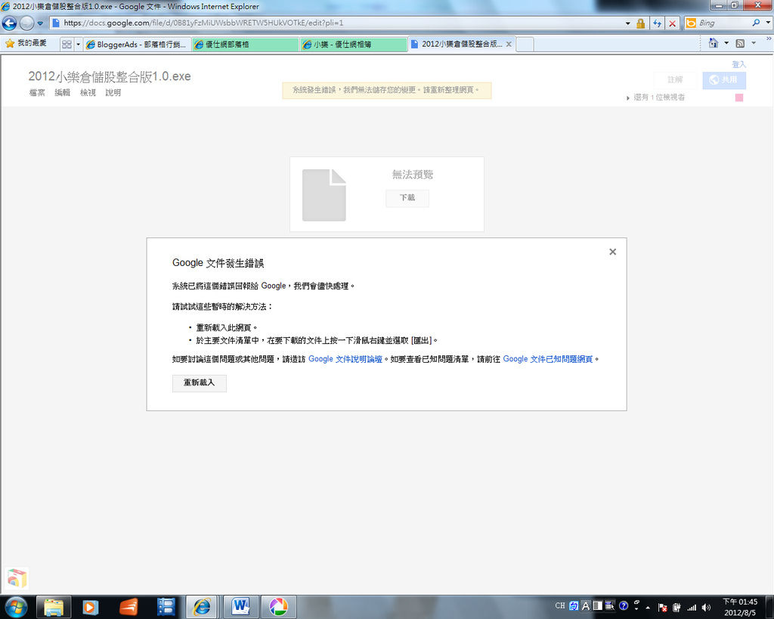The image size is (774, 619).
Task: Open the recent pages dropdown next to Forward
Action: [x=41, y=23]
